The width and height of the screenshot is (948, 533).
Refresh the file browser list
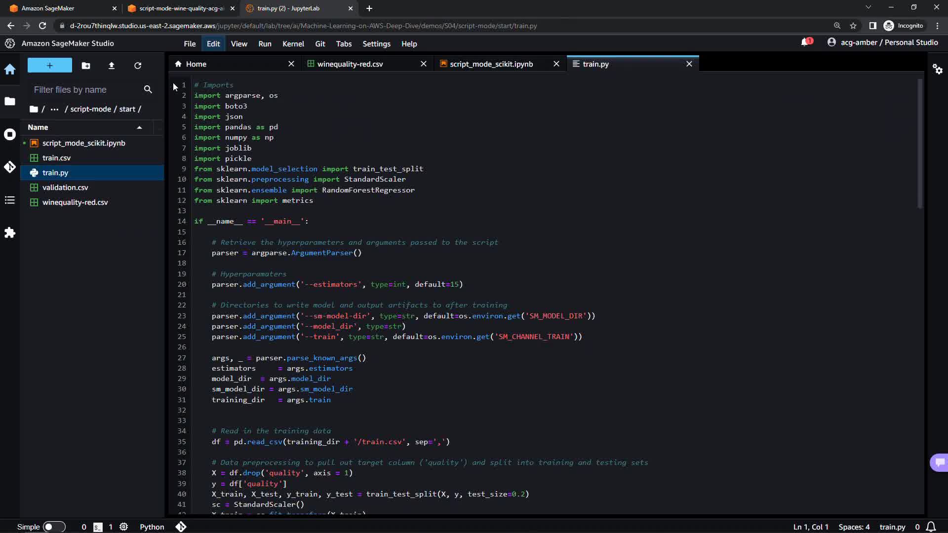click(x=138, y=65)
